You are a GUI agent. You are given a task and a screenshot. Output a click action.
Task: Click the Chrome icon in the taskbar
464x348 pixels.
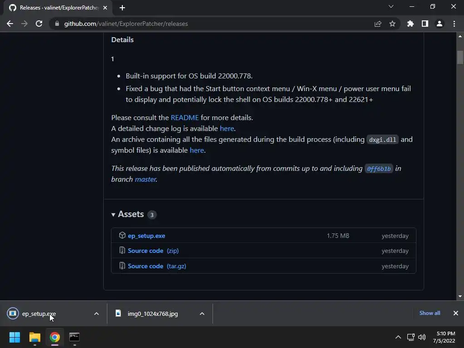[x=54, y=337]
